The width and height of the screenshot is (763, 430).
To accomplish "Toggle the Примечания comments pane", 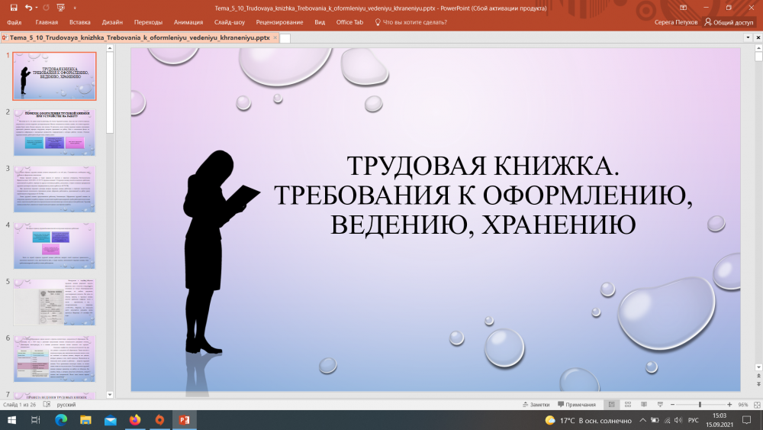I will [x=576, y=404].
